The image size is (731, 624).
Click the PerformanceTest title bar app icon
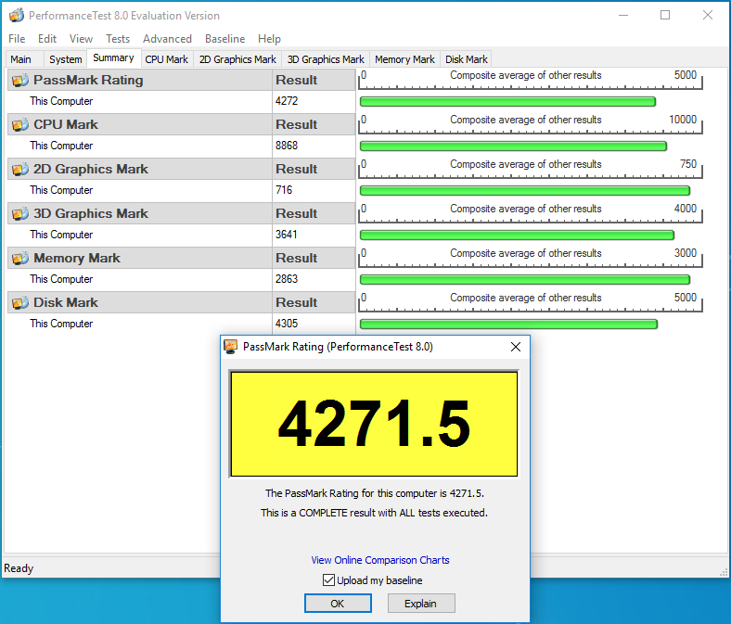pyautogui.click(x=17, y=16)
